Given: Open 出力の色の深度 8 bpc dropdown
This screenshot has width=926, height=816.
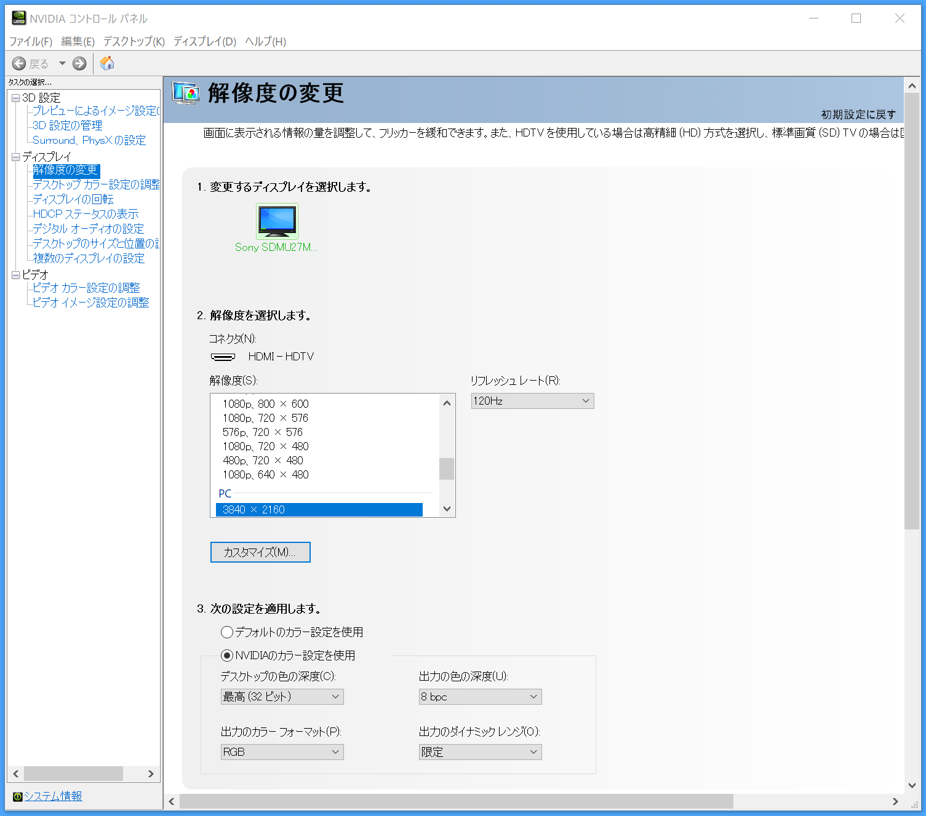Looking at the screenshot, I should (x=481, y=697).
